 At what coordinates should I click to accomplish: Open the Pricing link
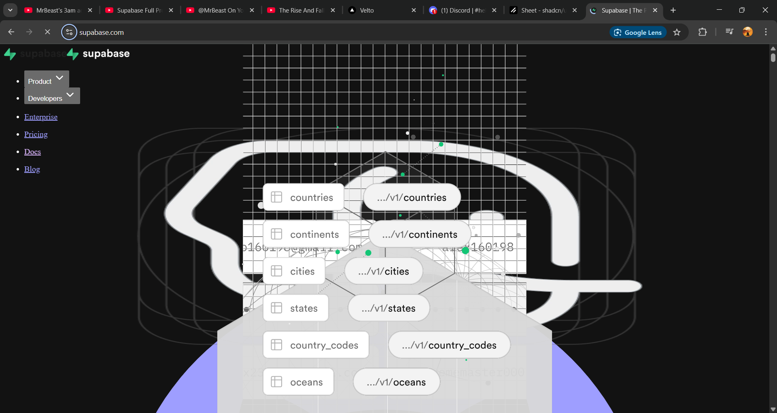click(x=36, y=134)
